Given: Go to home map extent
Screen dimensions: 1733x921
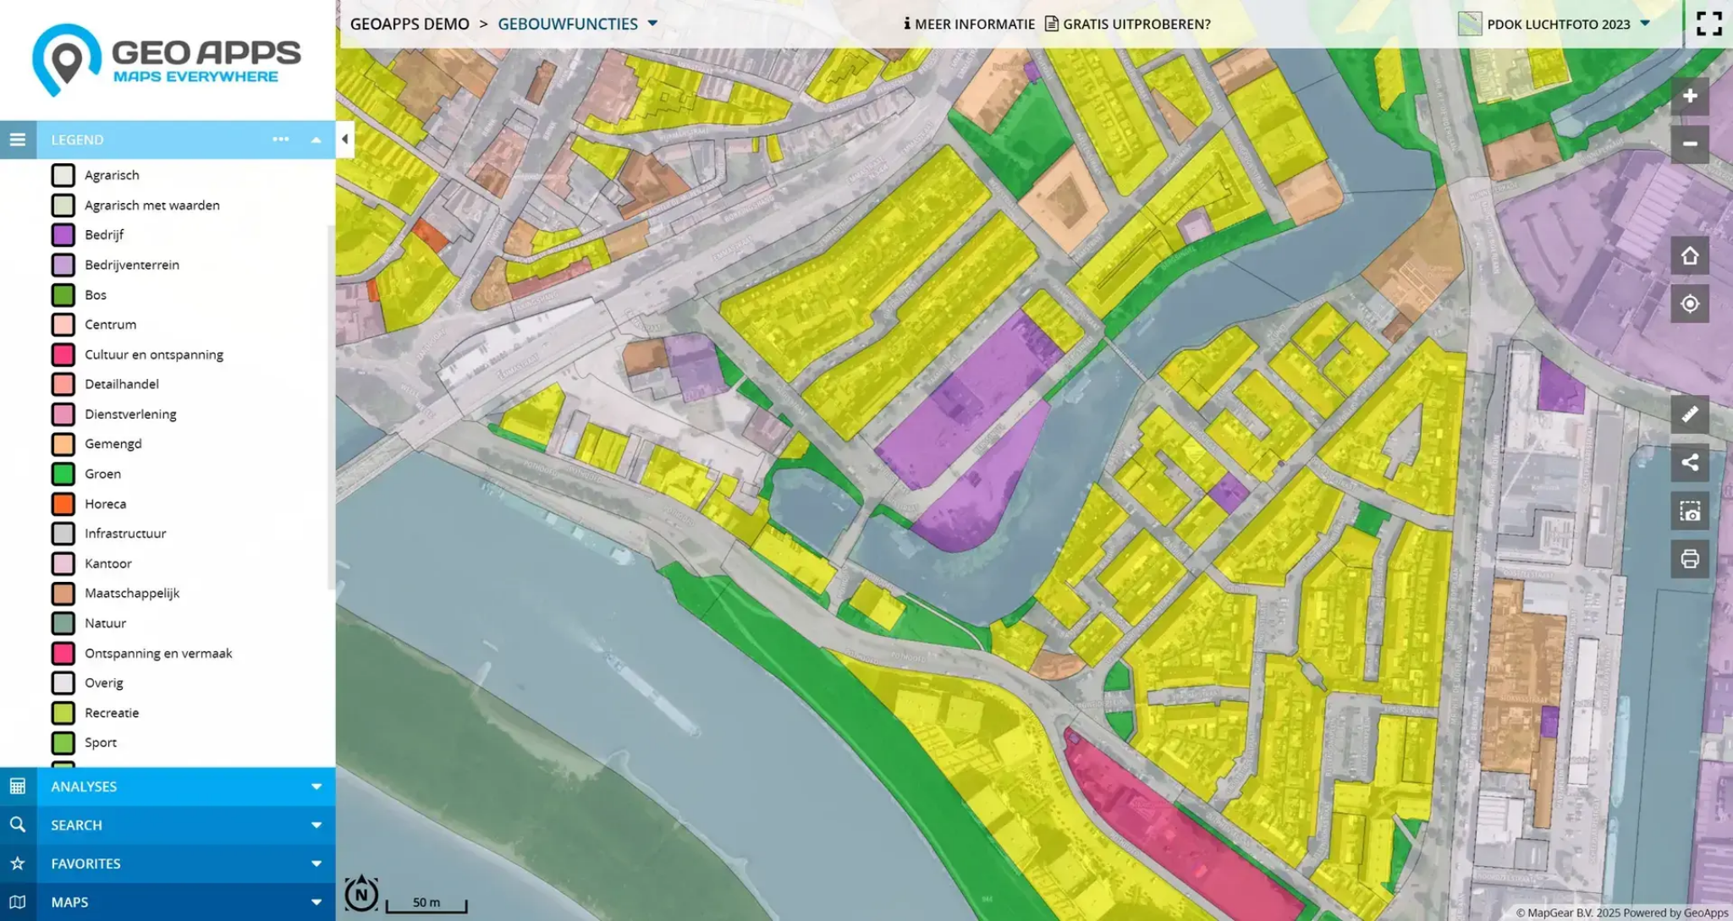Looking at the screenshot, I should pos(1689,255).
